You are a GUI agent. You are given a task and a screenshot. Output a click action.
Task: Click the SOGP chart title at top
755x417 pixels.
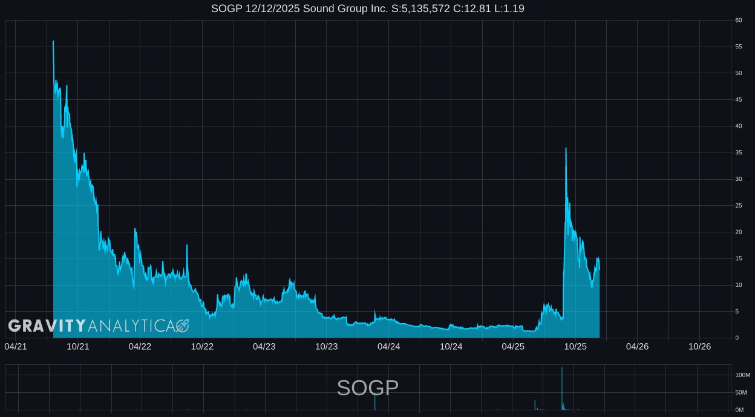(x=367, y=8)
